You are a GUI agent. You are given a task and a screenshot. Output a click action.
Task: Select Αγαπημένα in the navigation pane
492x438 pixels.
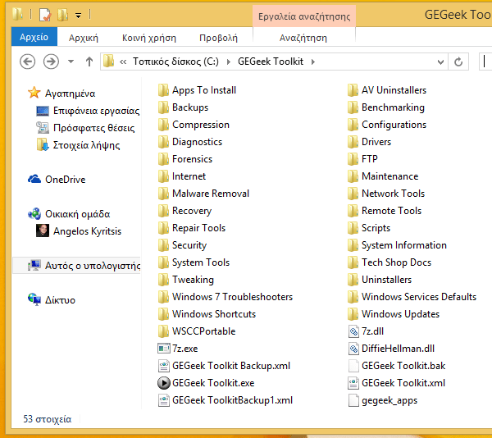[70, 94]
